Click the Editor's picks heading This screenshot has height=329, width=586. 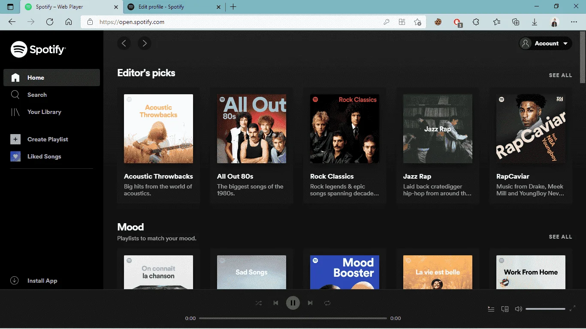pyautogui.click(x=146, y=73)
